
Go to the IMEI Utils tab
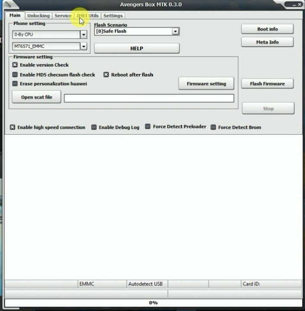click(88, 16)
